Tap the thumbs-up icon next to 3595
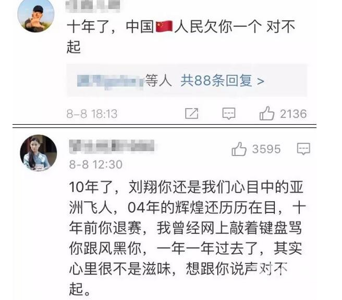Viewport: 342px width, 300px height. [x=239, y=149]
